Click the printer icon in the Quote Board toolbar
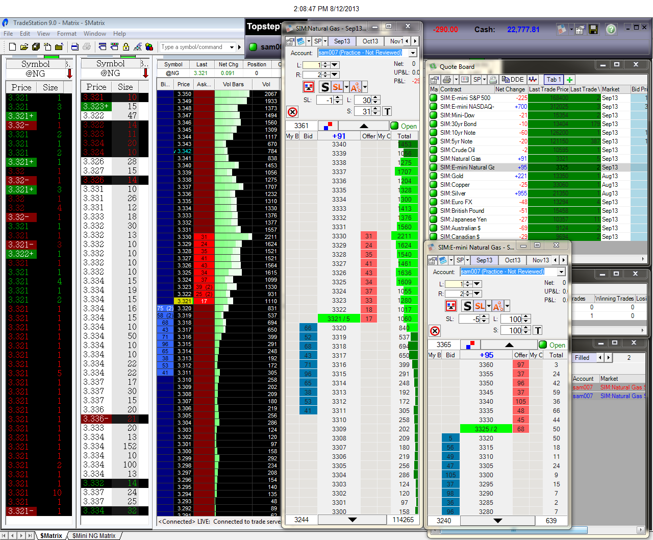 pyautogui.click(x=447, y=80)
